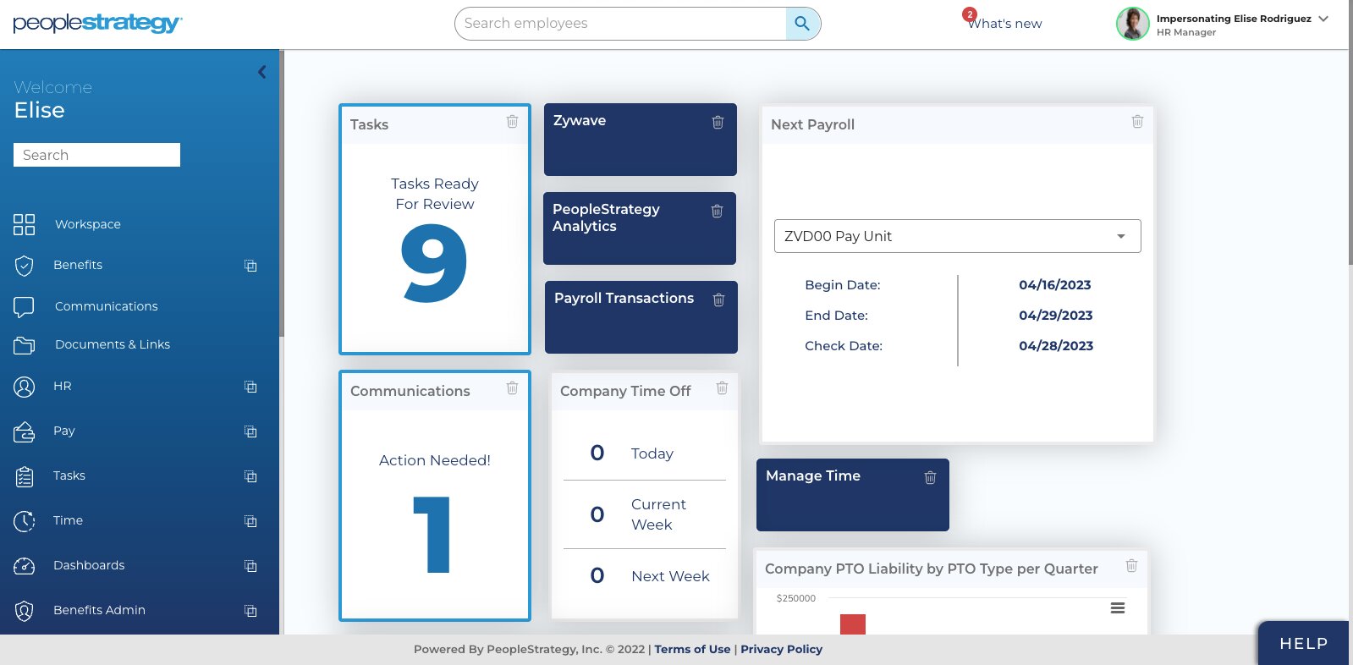The image size is (1353, 665).
Task: Open the Terms of Use link
Action: (x=691, y=649)
